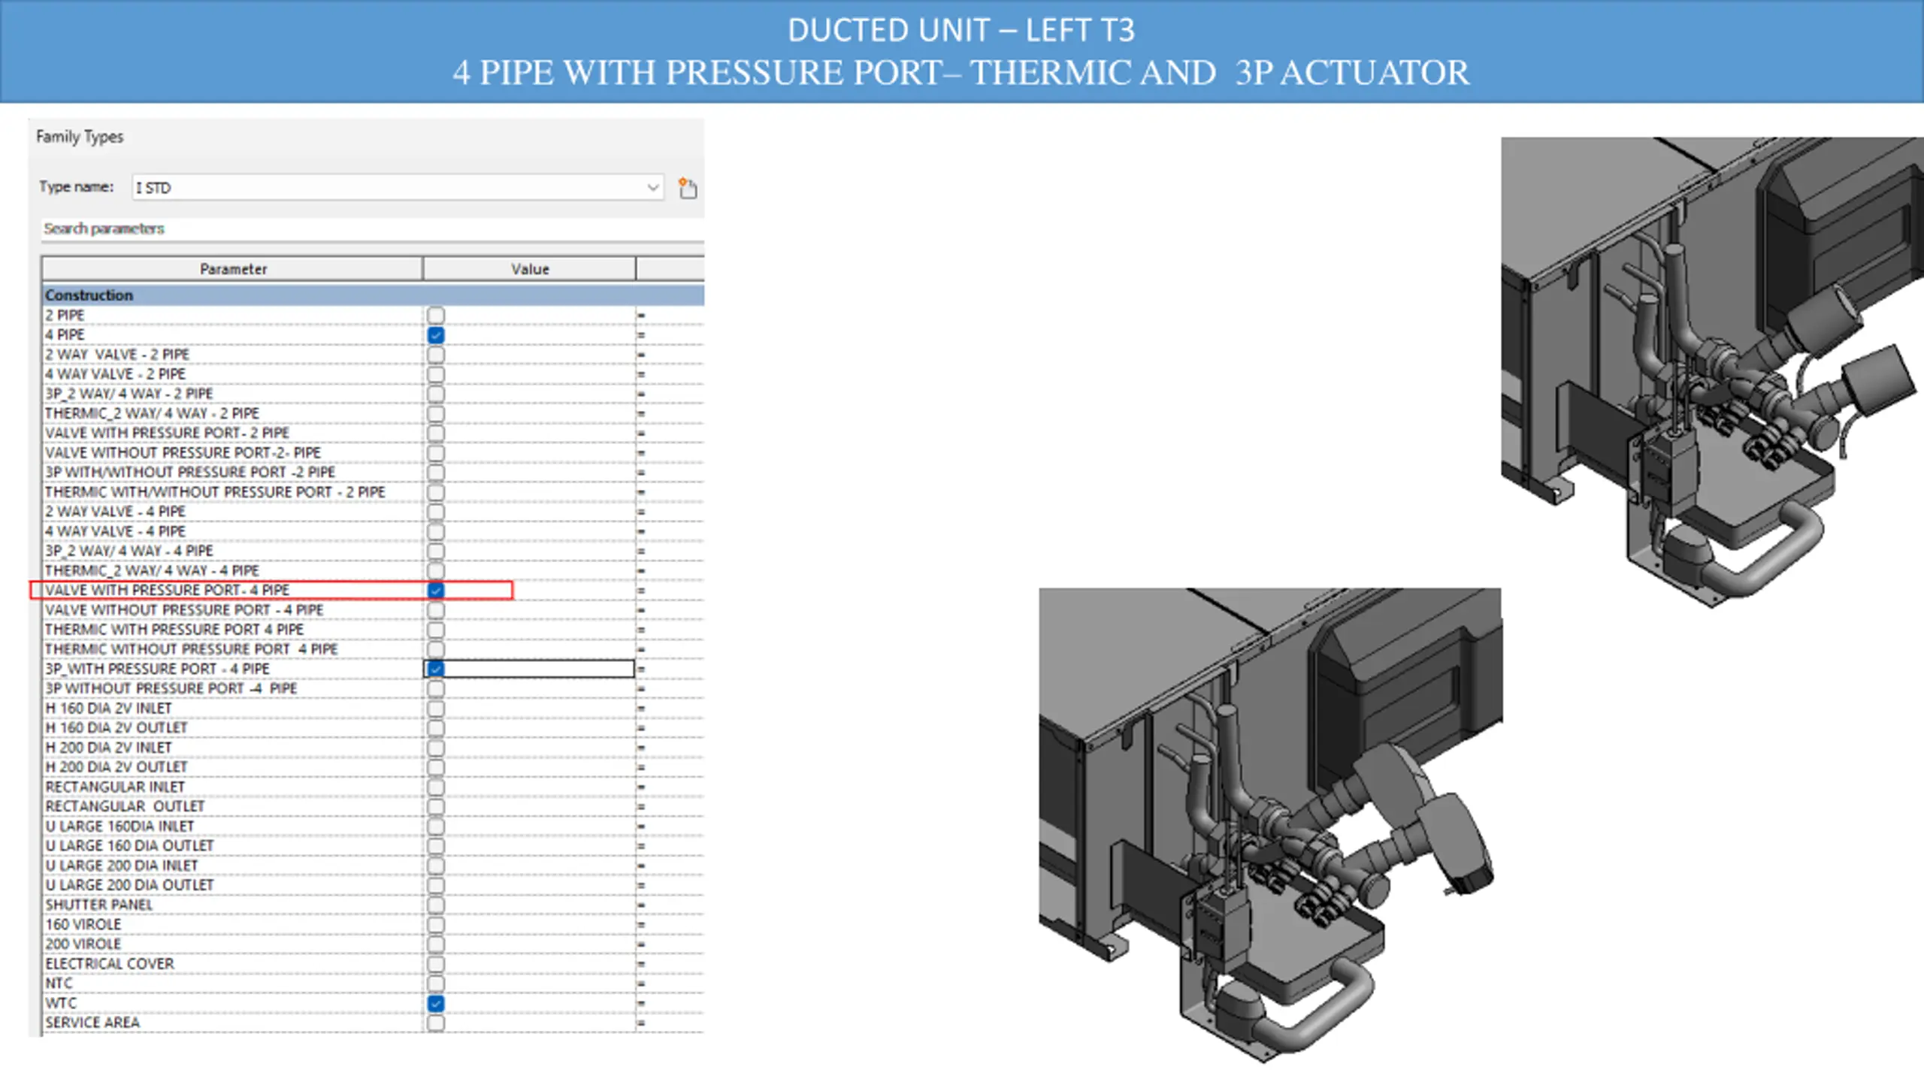The width and height of the screenshot is (1924, 1082).
Task: Collapse the Construction group header
Action: (373, 295)
